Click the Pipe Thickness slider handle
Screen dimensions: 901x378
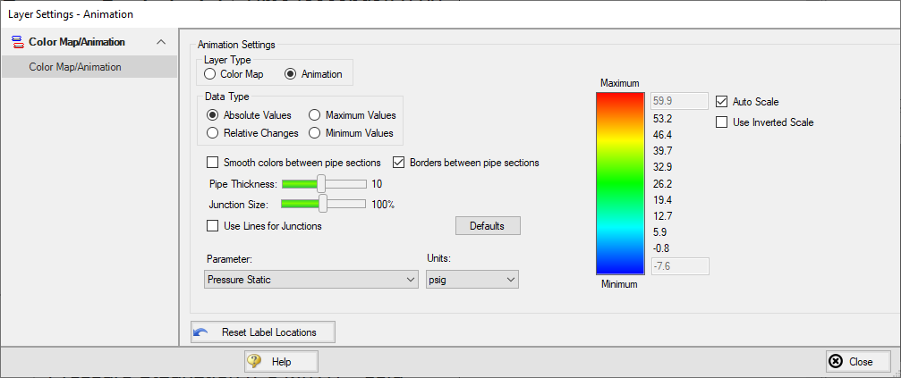point(321,183)
